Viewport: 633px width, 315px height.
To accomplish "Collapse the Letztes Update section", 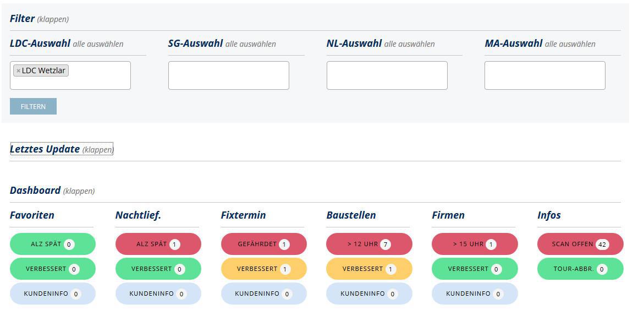I will [x=98, y=150].
